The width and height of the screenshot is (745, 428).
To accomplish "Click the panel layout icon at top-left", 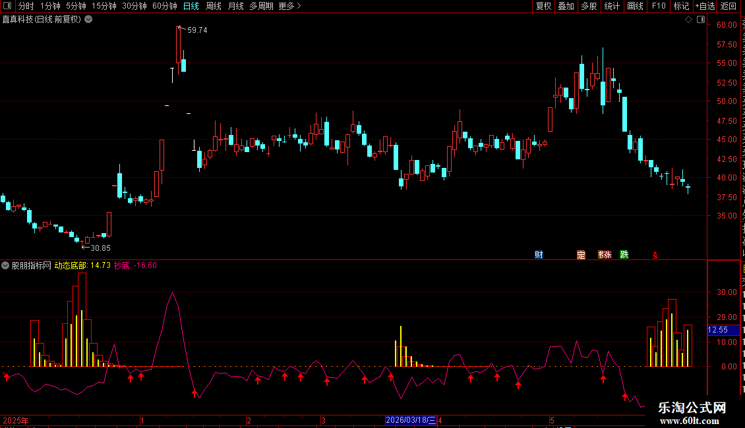I will point(7,6).
